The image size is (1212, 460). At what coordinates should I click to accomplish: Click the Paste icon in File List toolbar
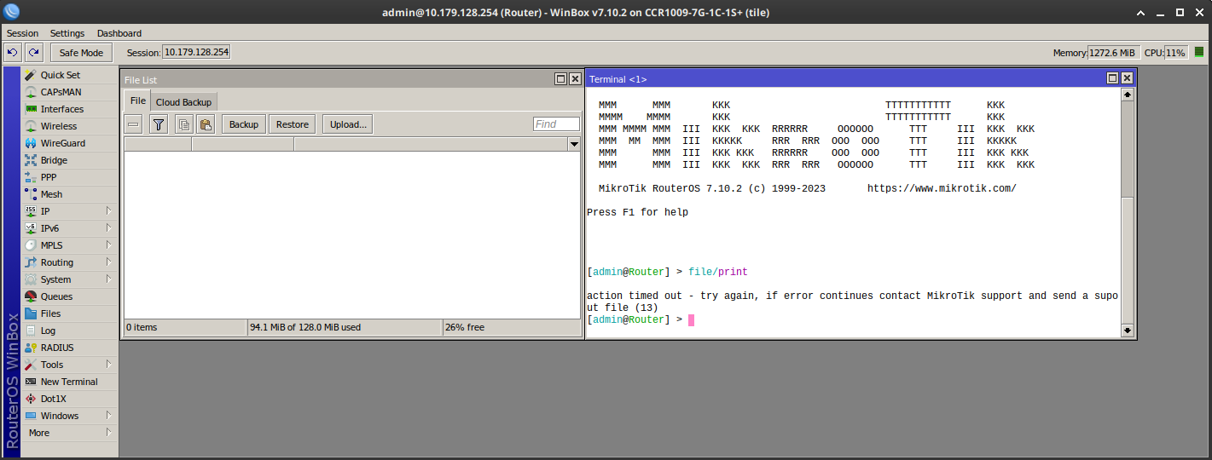(206, 124)
